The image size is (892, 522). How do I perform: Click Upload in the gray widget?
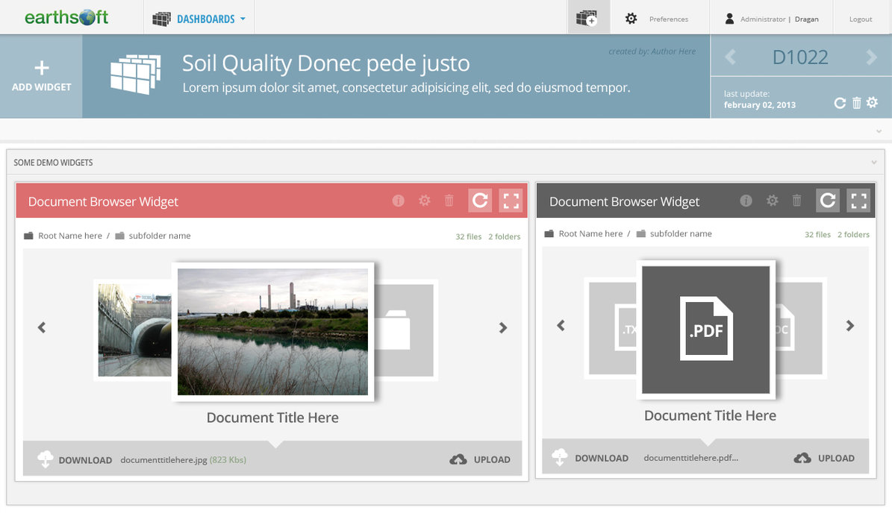825,458
